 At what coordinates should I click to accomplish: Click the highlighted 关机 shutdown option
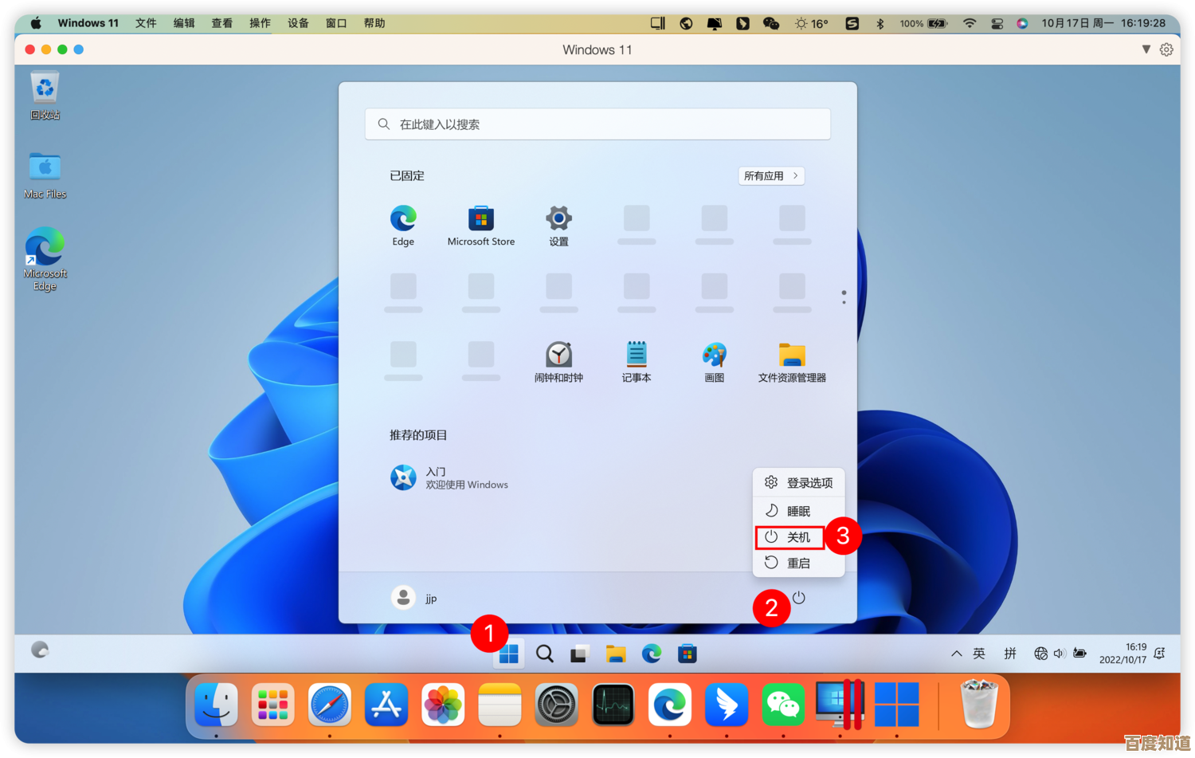tap(799, 536)
